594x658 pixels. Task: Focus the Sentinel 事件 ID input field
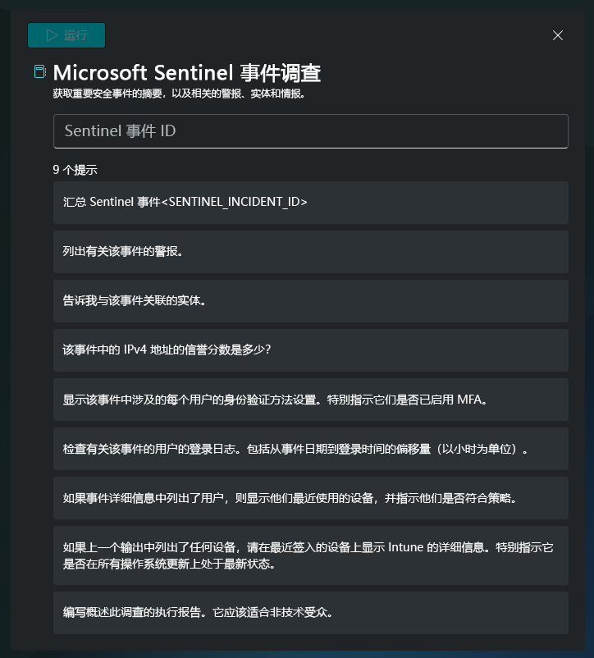[x=311, y=131]
